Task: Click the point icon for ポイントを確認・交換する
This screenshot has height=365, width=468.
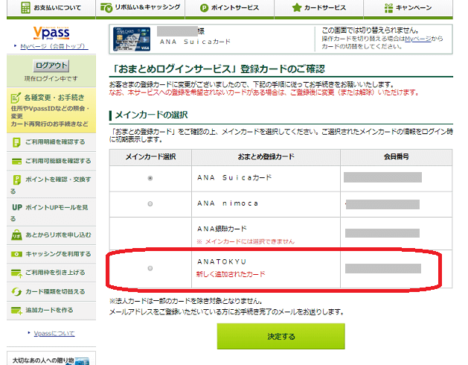Action: 17,180
